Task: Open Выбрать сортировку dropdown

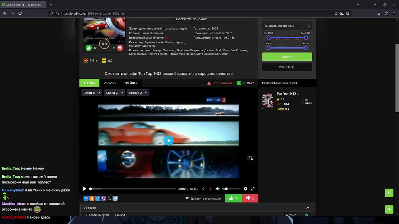Action: click(x=287, y=26)
